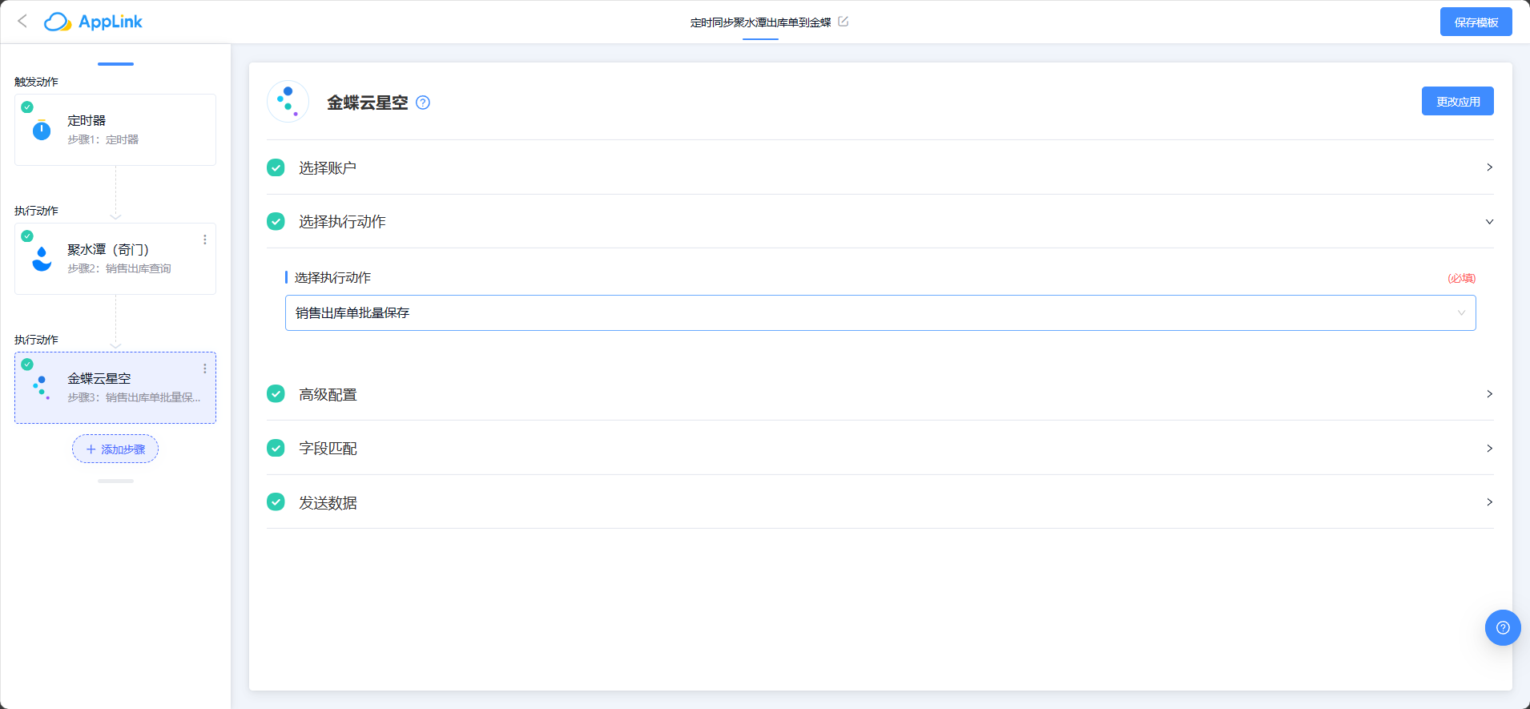Collapse the 选择执行动作 section
The width and height of the screenshot is (1530, 709).
[x=880, y=221]
